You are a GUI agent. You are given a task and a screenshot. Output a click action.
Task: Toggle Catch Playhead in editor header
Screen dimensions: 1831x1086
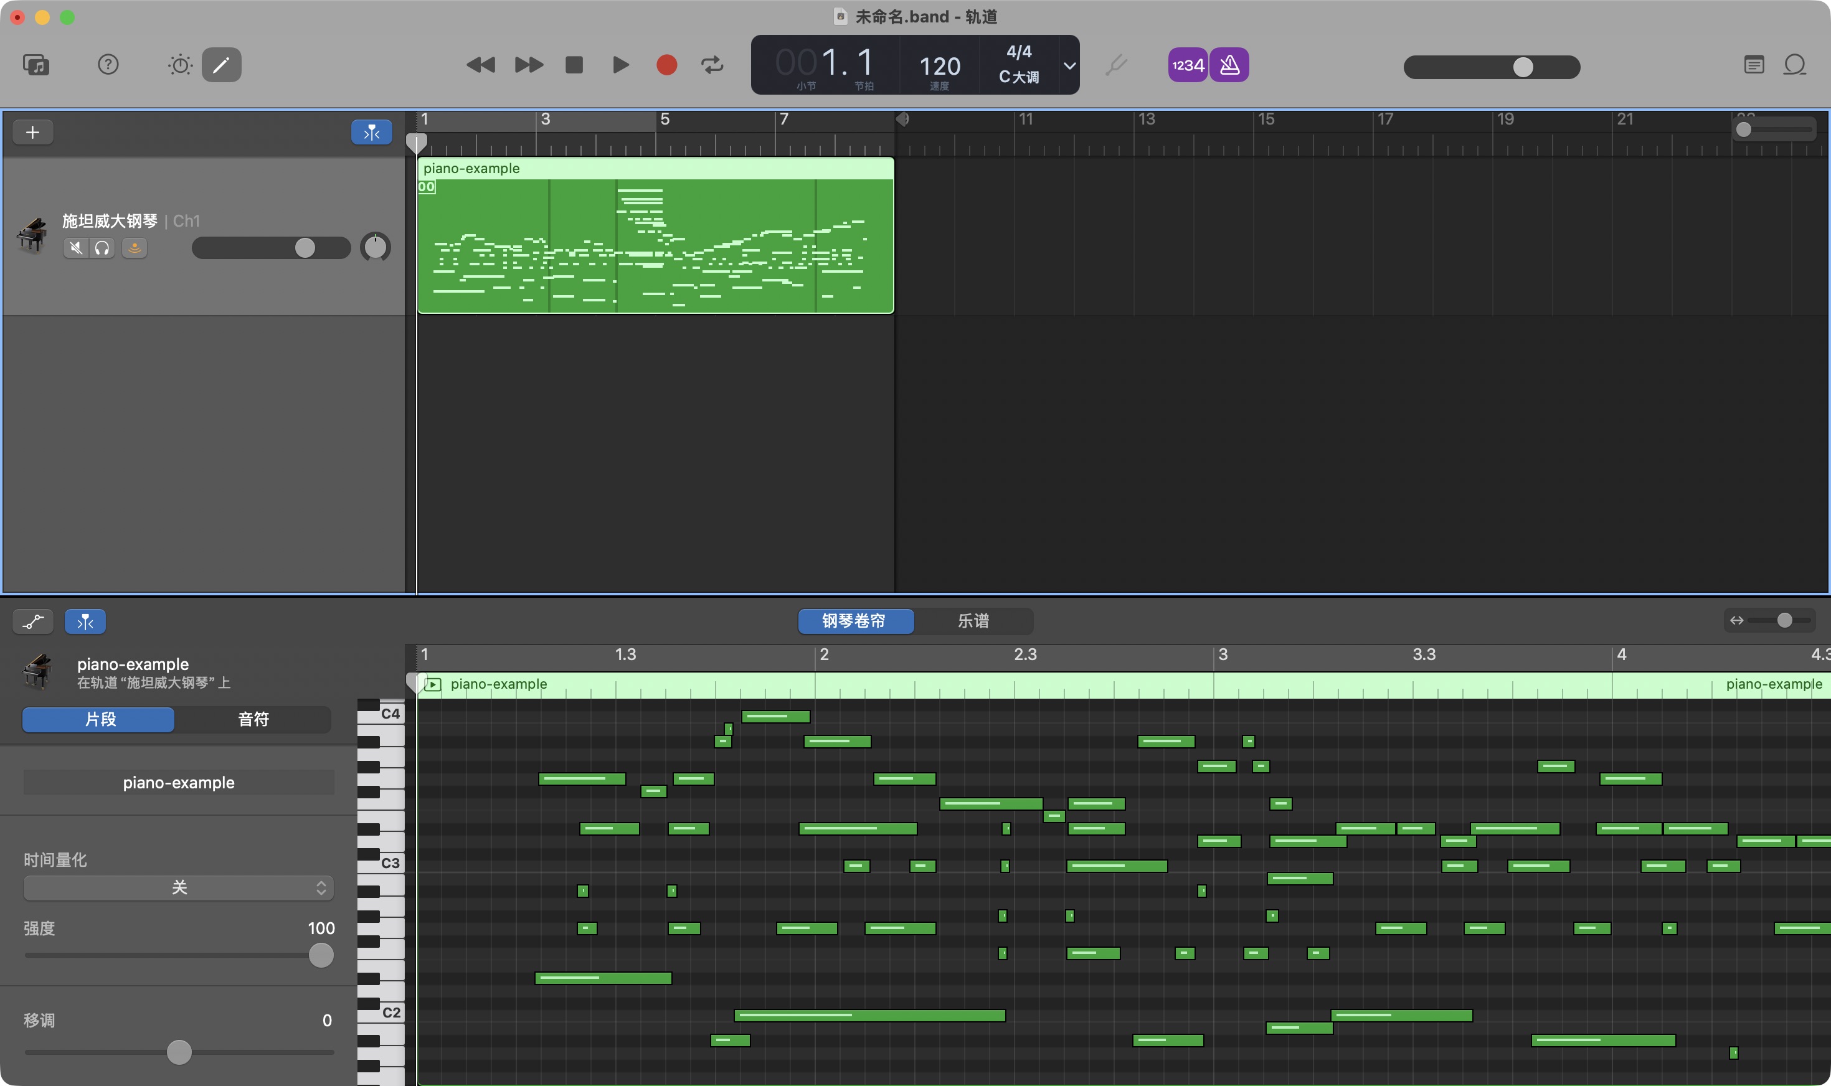tap(85, 621)
